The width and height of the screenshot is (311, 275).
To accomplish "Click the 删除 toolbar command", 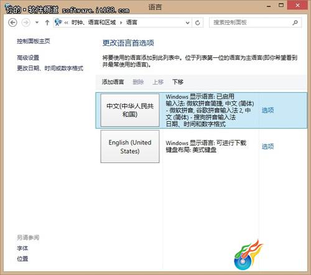I will pos(138,82).
